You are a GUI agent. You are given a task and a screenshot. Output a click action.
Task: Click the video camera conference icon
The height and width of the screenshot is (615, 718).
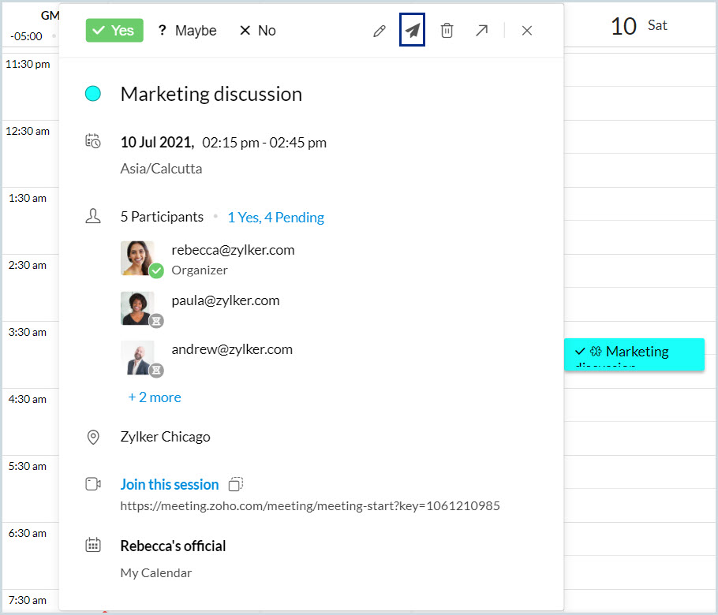93,484
